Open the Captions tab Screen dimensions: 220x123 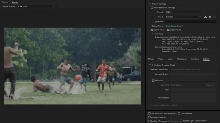pos(195,59)
